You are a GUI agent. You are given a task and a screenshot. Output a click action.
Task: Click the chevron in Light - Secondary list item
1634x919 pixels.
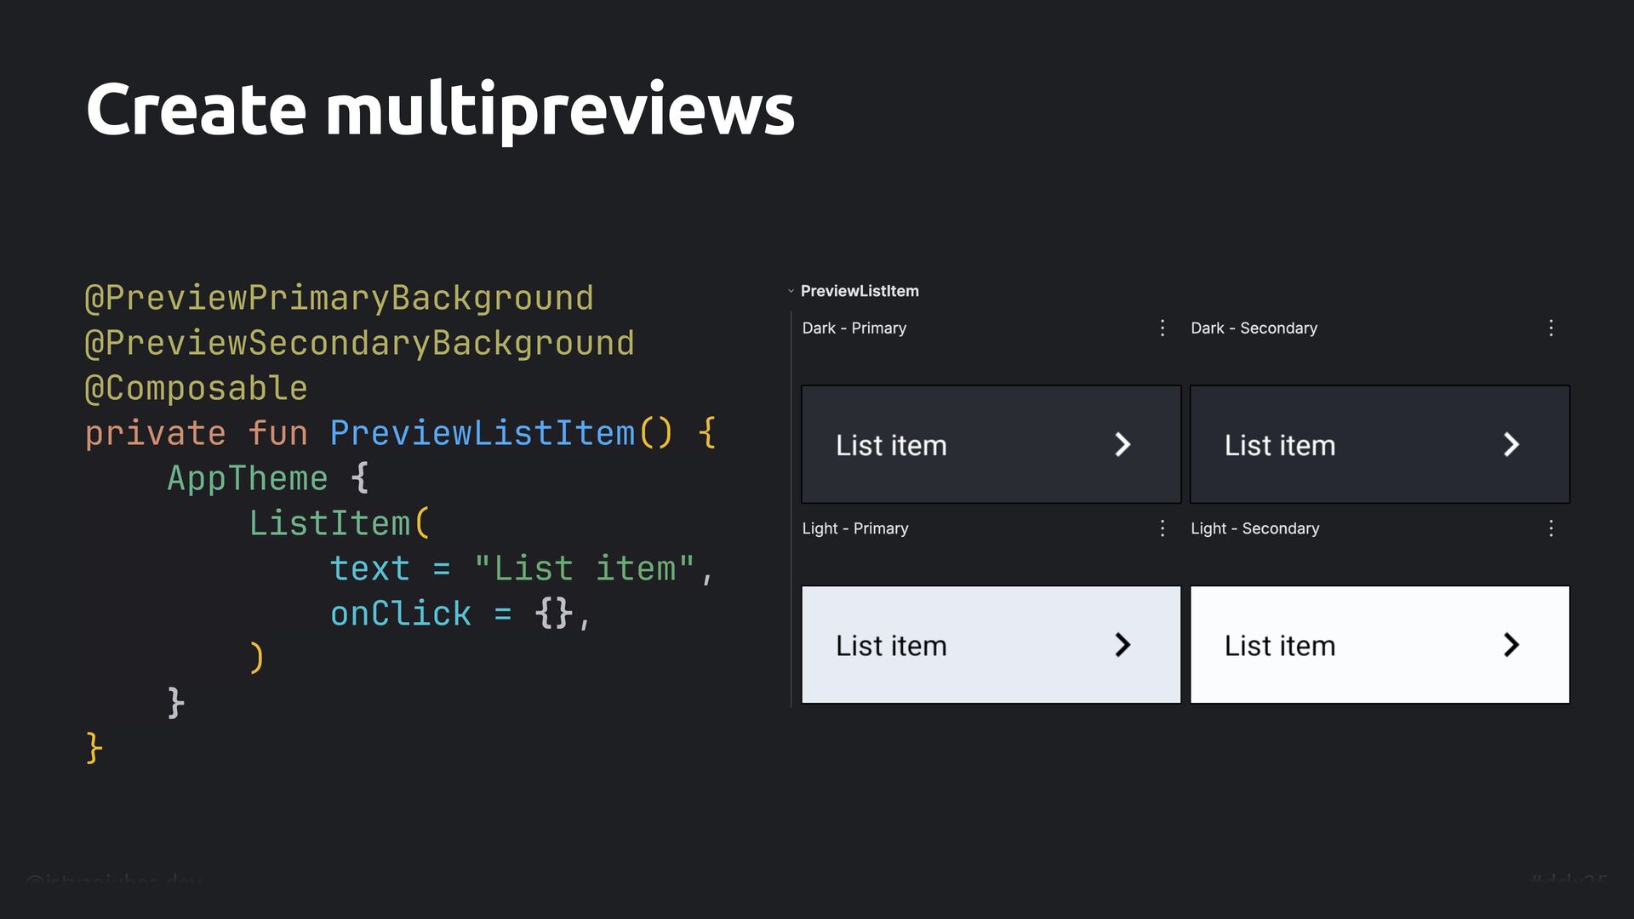click(x=1511, y=645)
